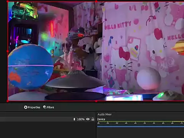Open source Properties with the gear button
This screenshot has width=184, height=138.
click(32, 107)
